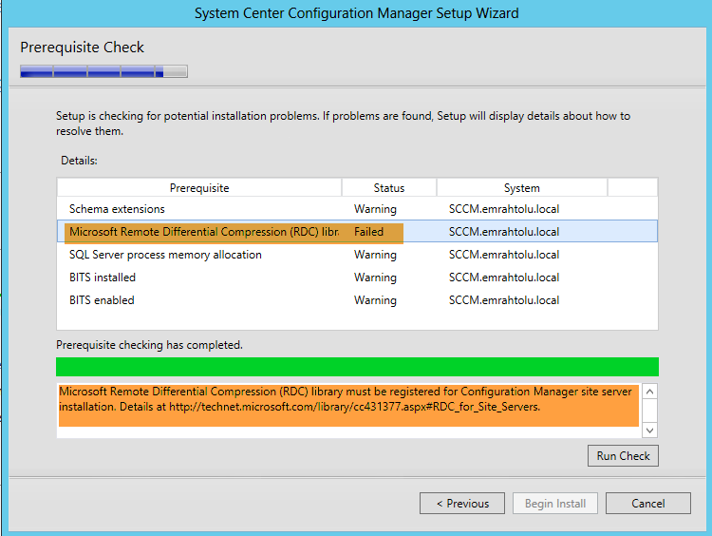The height and width of the screenshot is (536, 712).
Task: Select the BITS installed prerequisite row
Action: point(357,278)
